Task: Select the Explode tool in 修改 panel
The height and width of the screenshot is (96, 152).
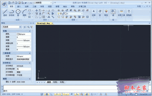Action: [49, 14]
